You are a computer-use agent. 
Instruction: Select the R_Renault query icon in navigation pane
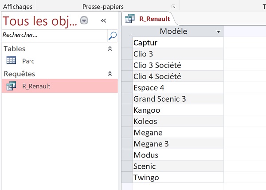(x=11, y=86)
